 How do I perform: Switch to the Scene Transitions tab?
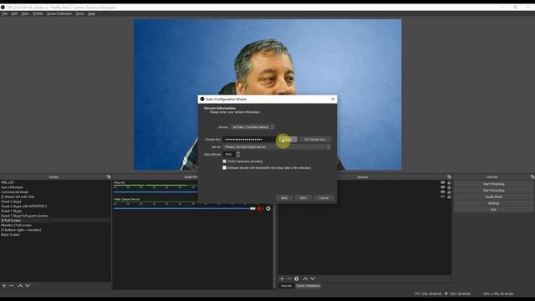click(x=308, y=286)
